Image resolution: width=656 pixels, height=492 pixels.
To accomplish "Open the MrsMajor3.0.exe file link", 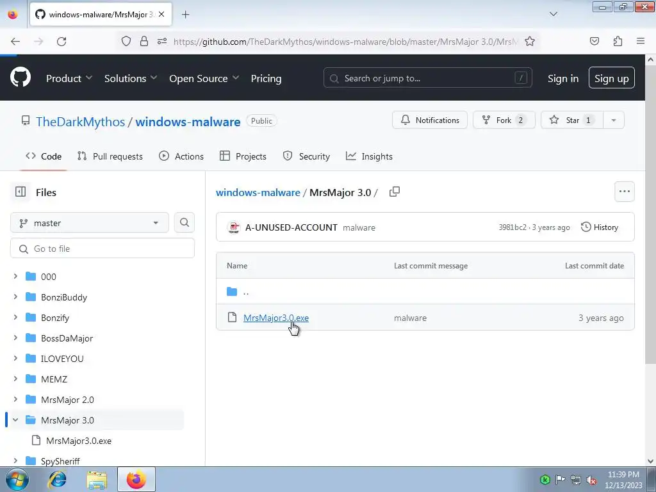I will [276, 318].
